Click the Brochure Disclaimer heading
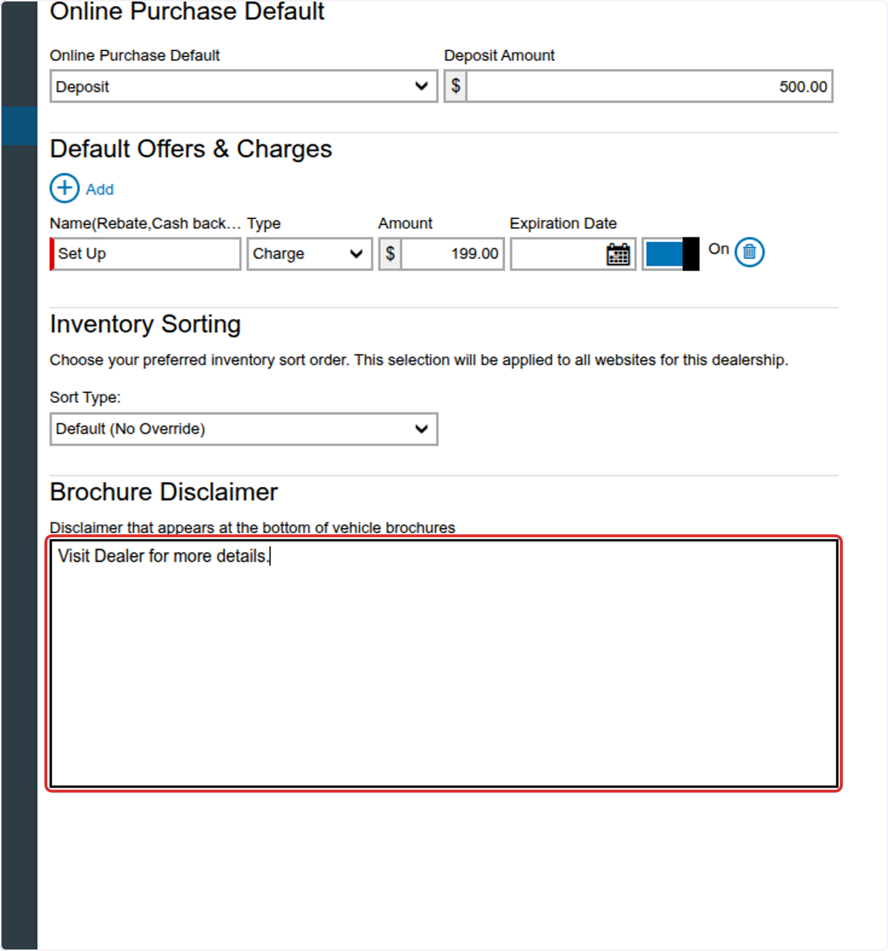Image resolution: width=888 pixels, height=951 pixels. pyautogui.click(x=164, y=492)
